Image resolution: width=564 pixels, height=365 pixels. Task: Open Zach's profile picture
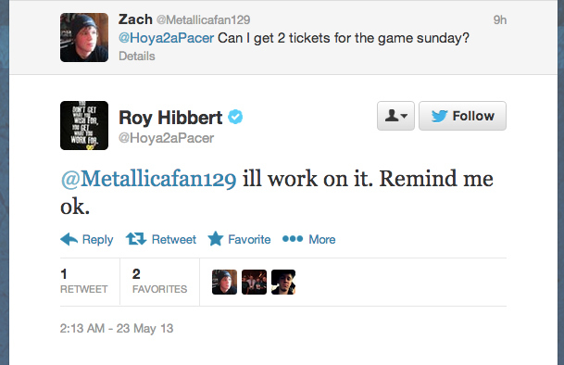84,37
